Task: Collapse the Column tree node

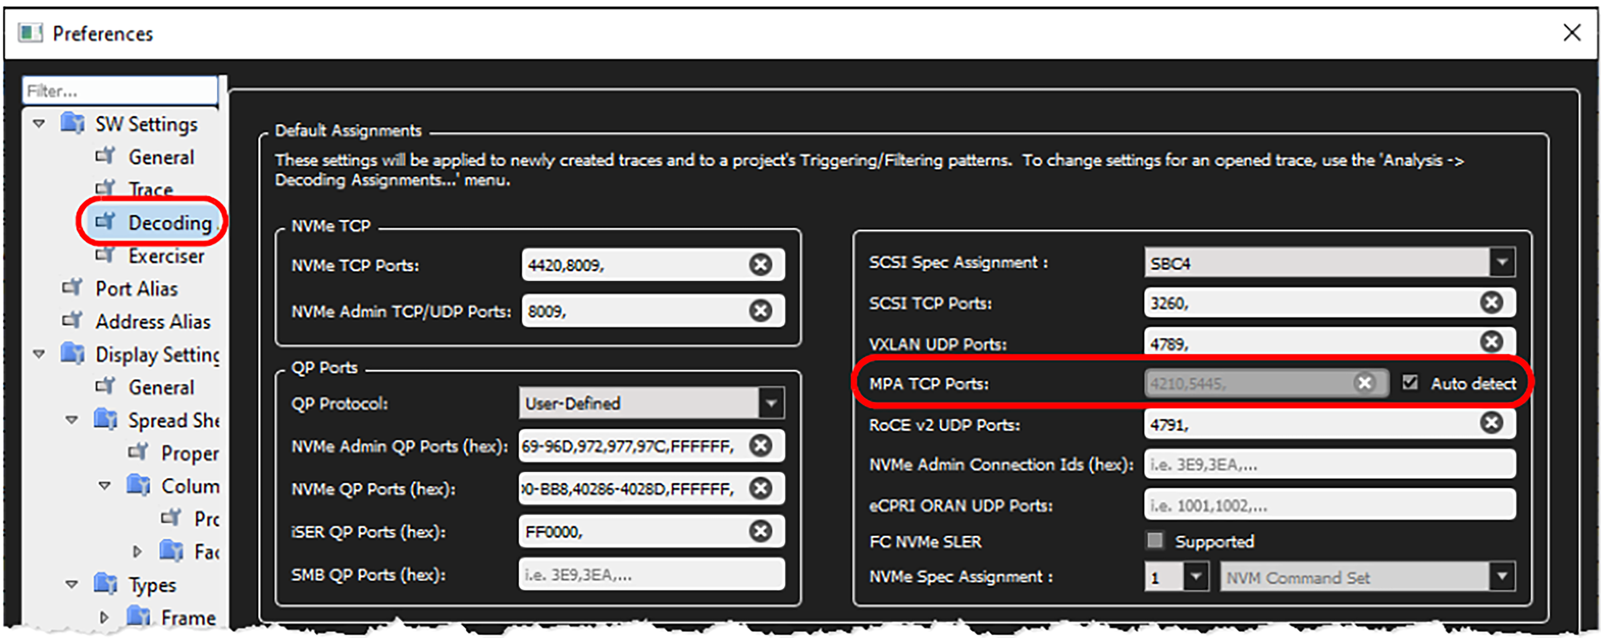Action: (105, 485)
